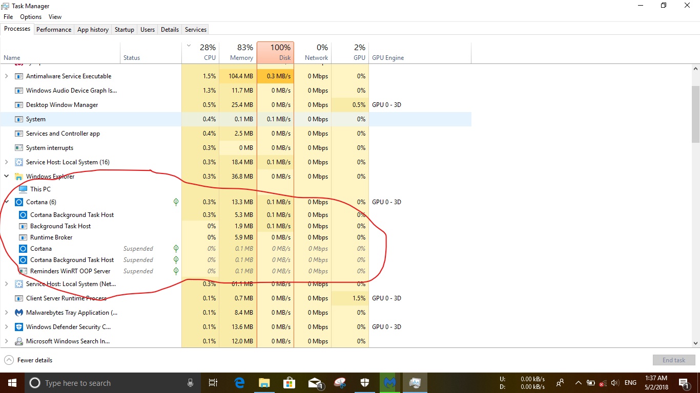Click the vertical scrollbar thumb
Image resolution: width=700 pixels, height=393 pixels.
[695, 114]
